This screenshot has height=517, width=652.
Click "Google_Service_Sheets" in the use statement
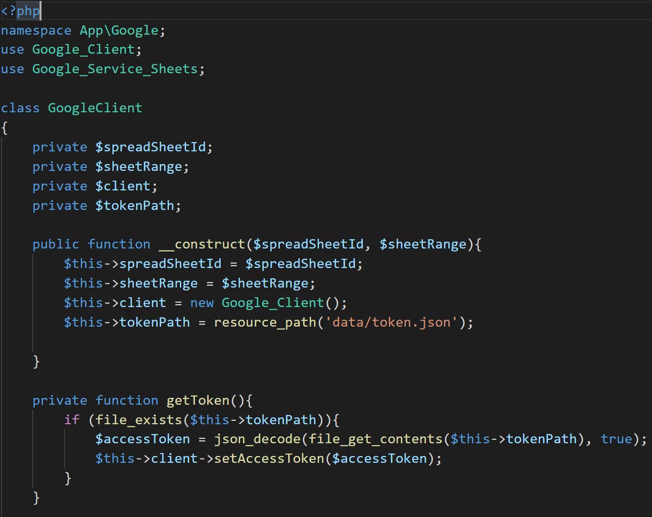pos(115,69)
